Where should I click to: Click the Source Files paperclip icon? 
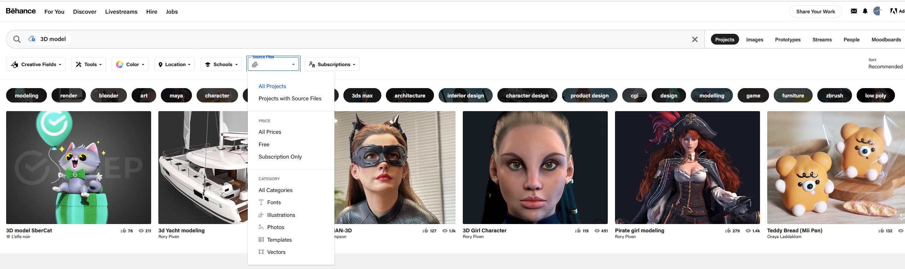255,65
